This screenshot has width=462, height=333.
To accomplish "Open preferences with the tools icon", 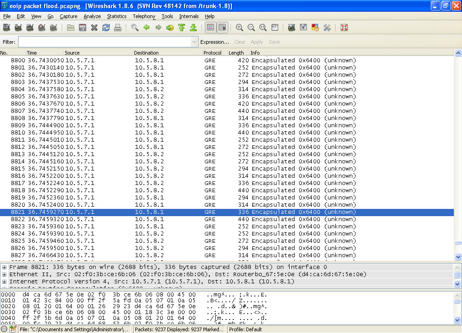I will tap(327, 28).
